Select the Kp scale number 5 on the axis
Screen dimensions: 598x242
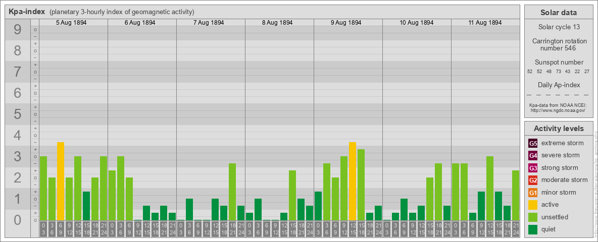pos(17,114)
